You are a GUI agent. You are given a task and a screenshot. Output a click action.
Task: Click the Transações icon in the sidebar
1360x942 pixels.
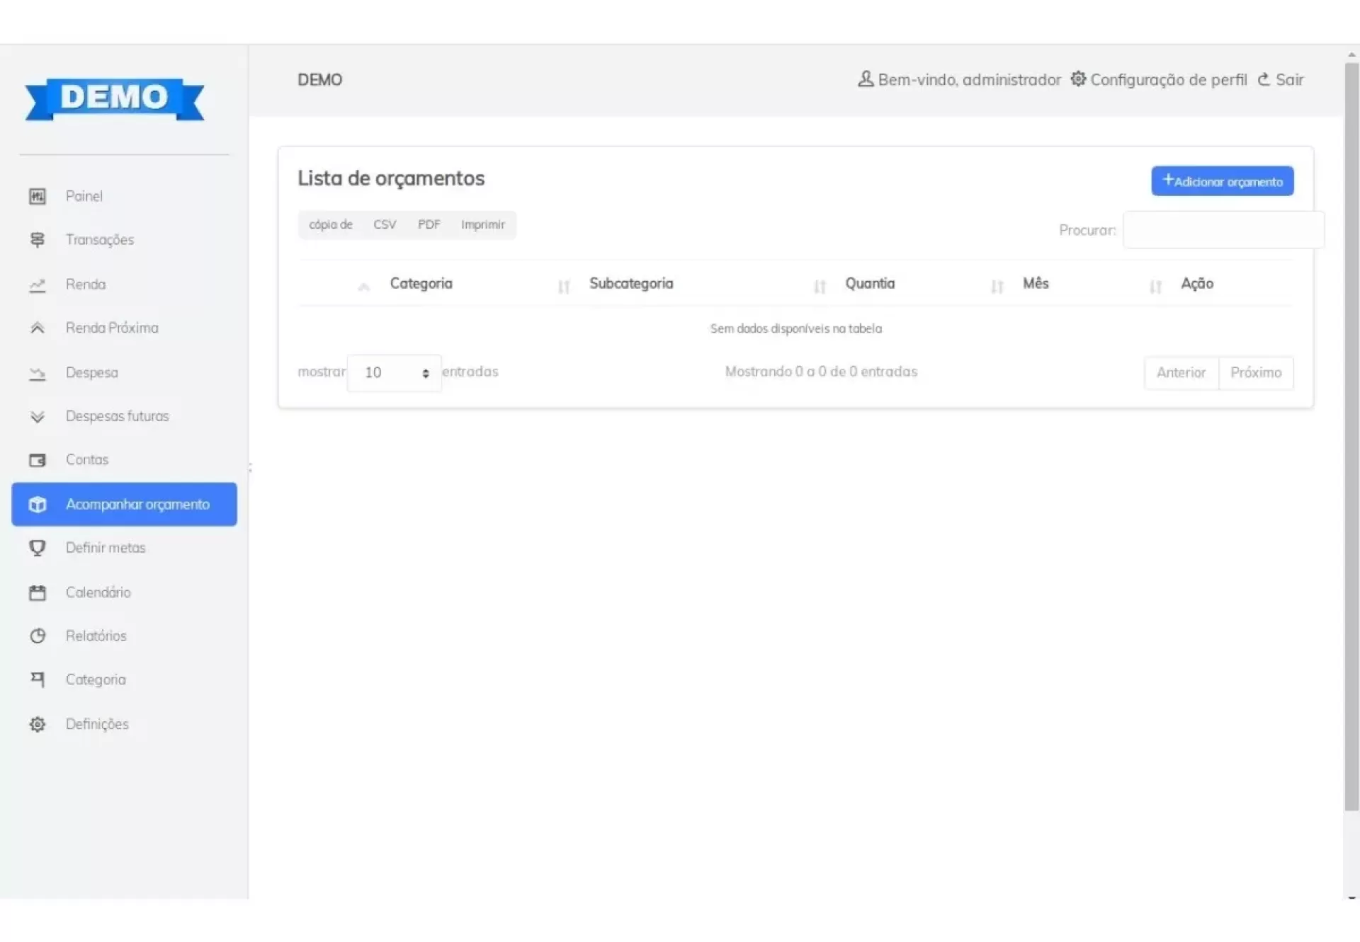tap(38, 240)
